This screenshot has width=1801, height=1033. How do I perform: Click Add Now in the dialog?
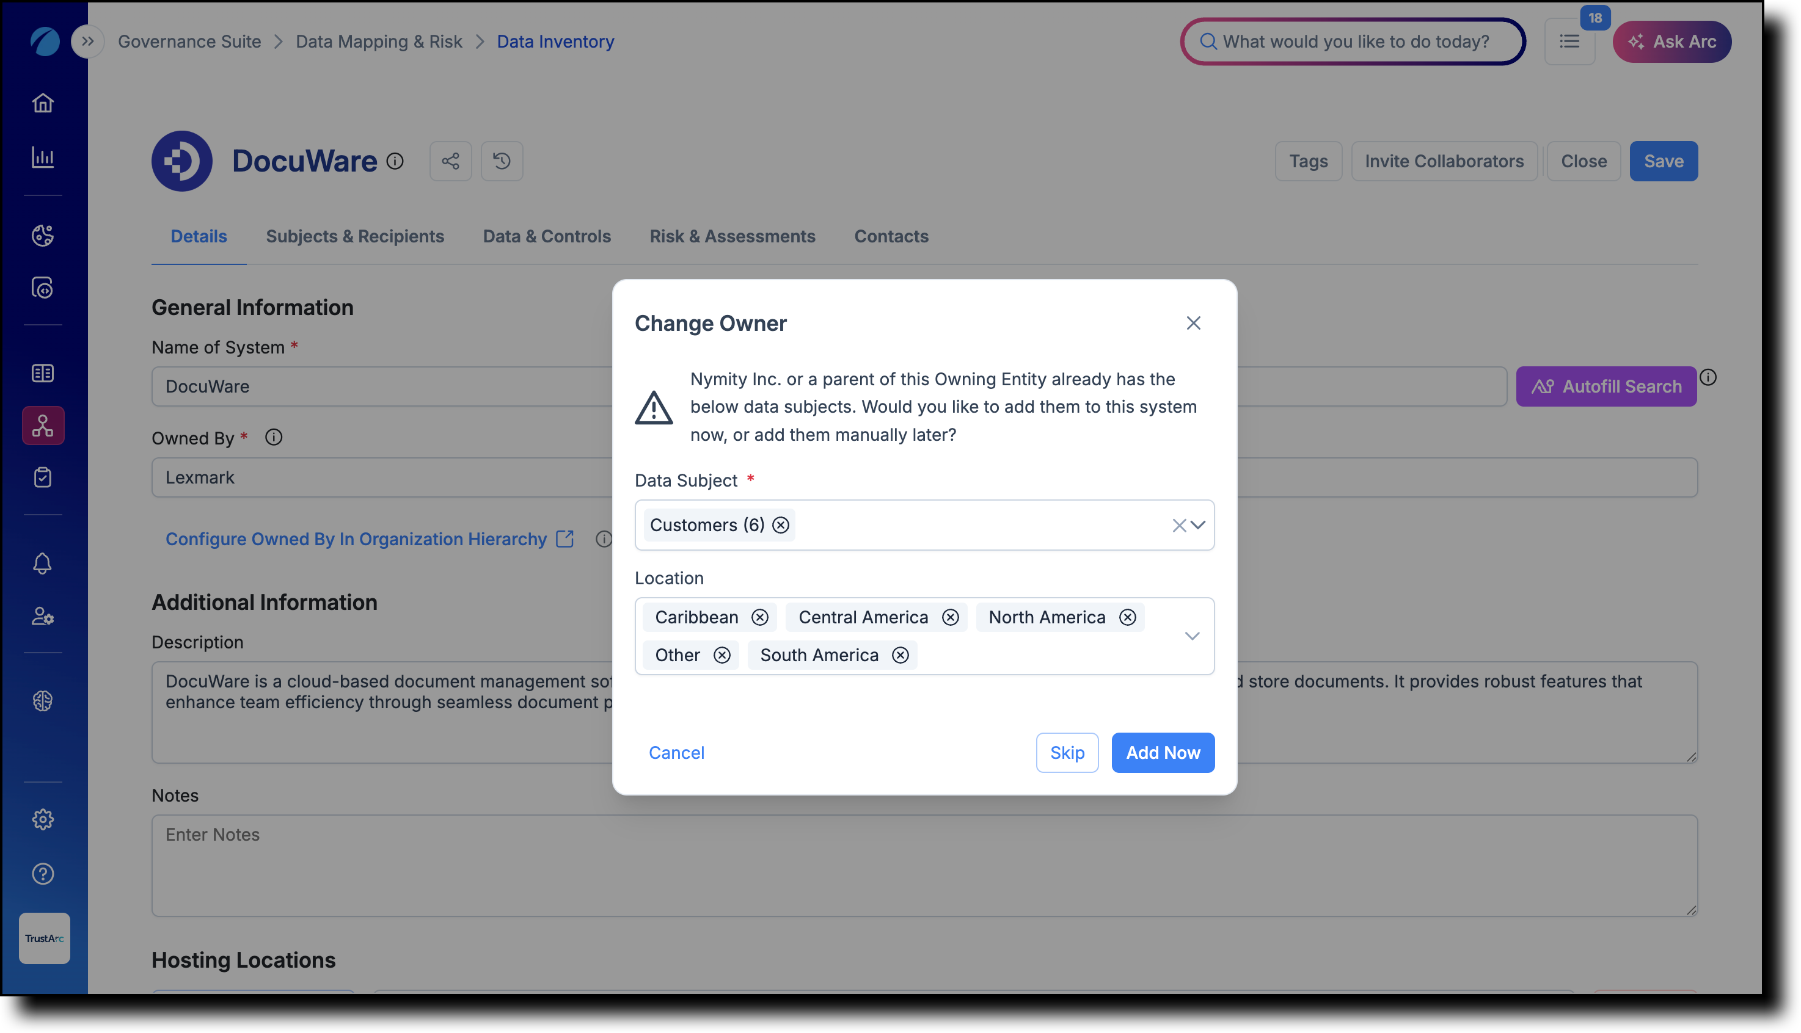coord(1163,753)
